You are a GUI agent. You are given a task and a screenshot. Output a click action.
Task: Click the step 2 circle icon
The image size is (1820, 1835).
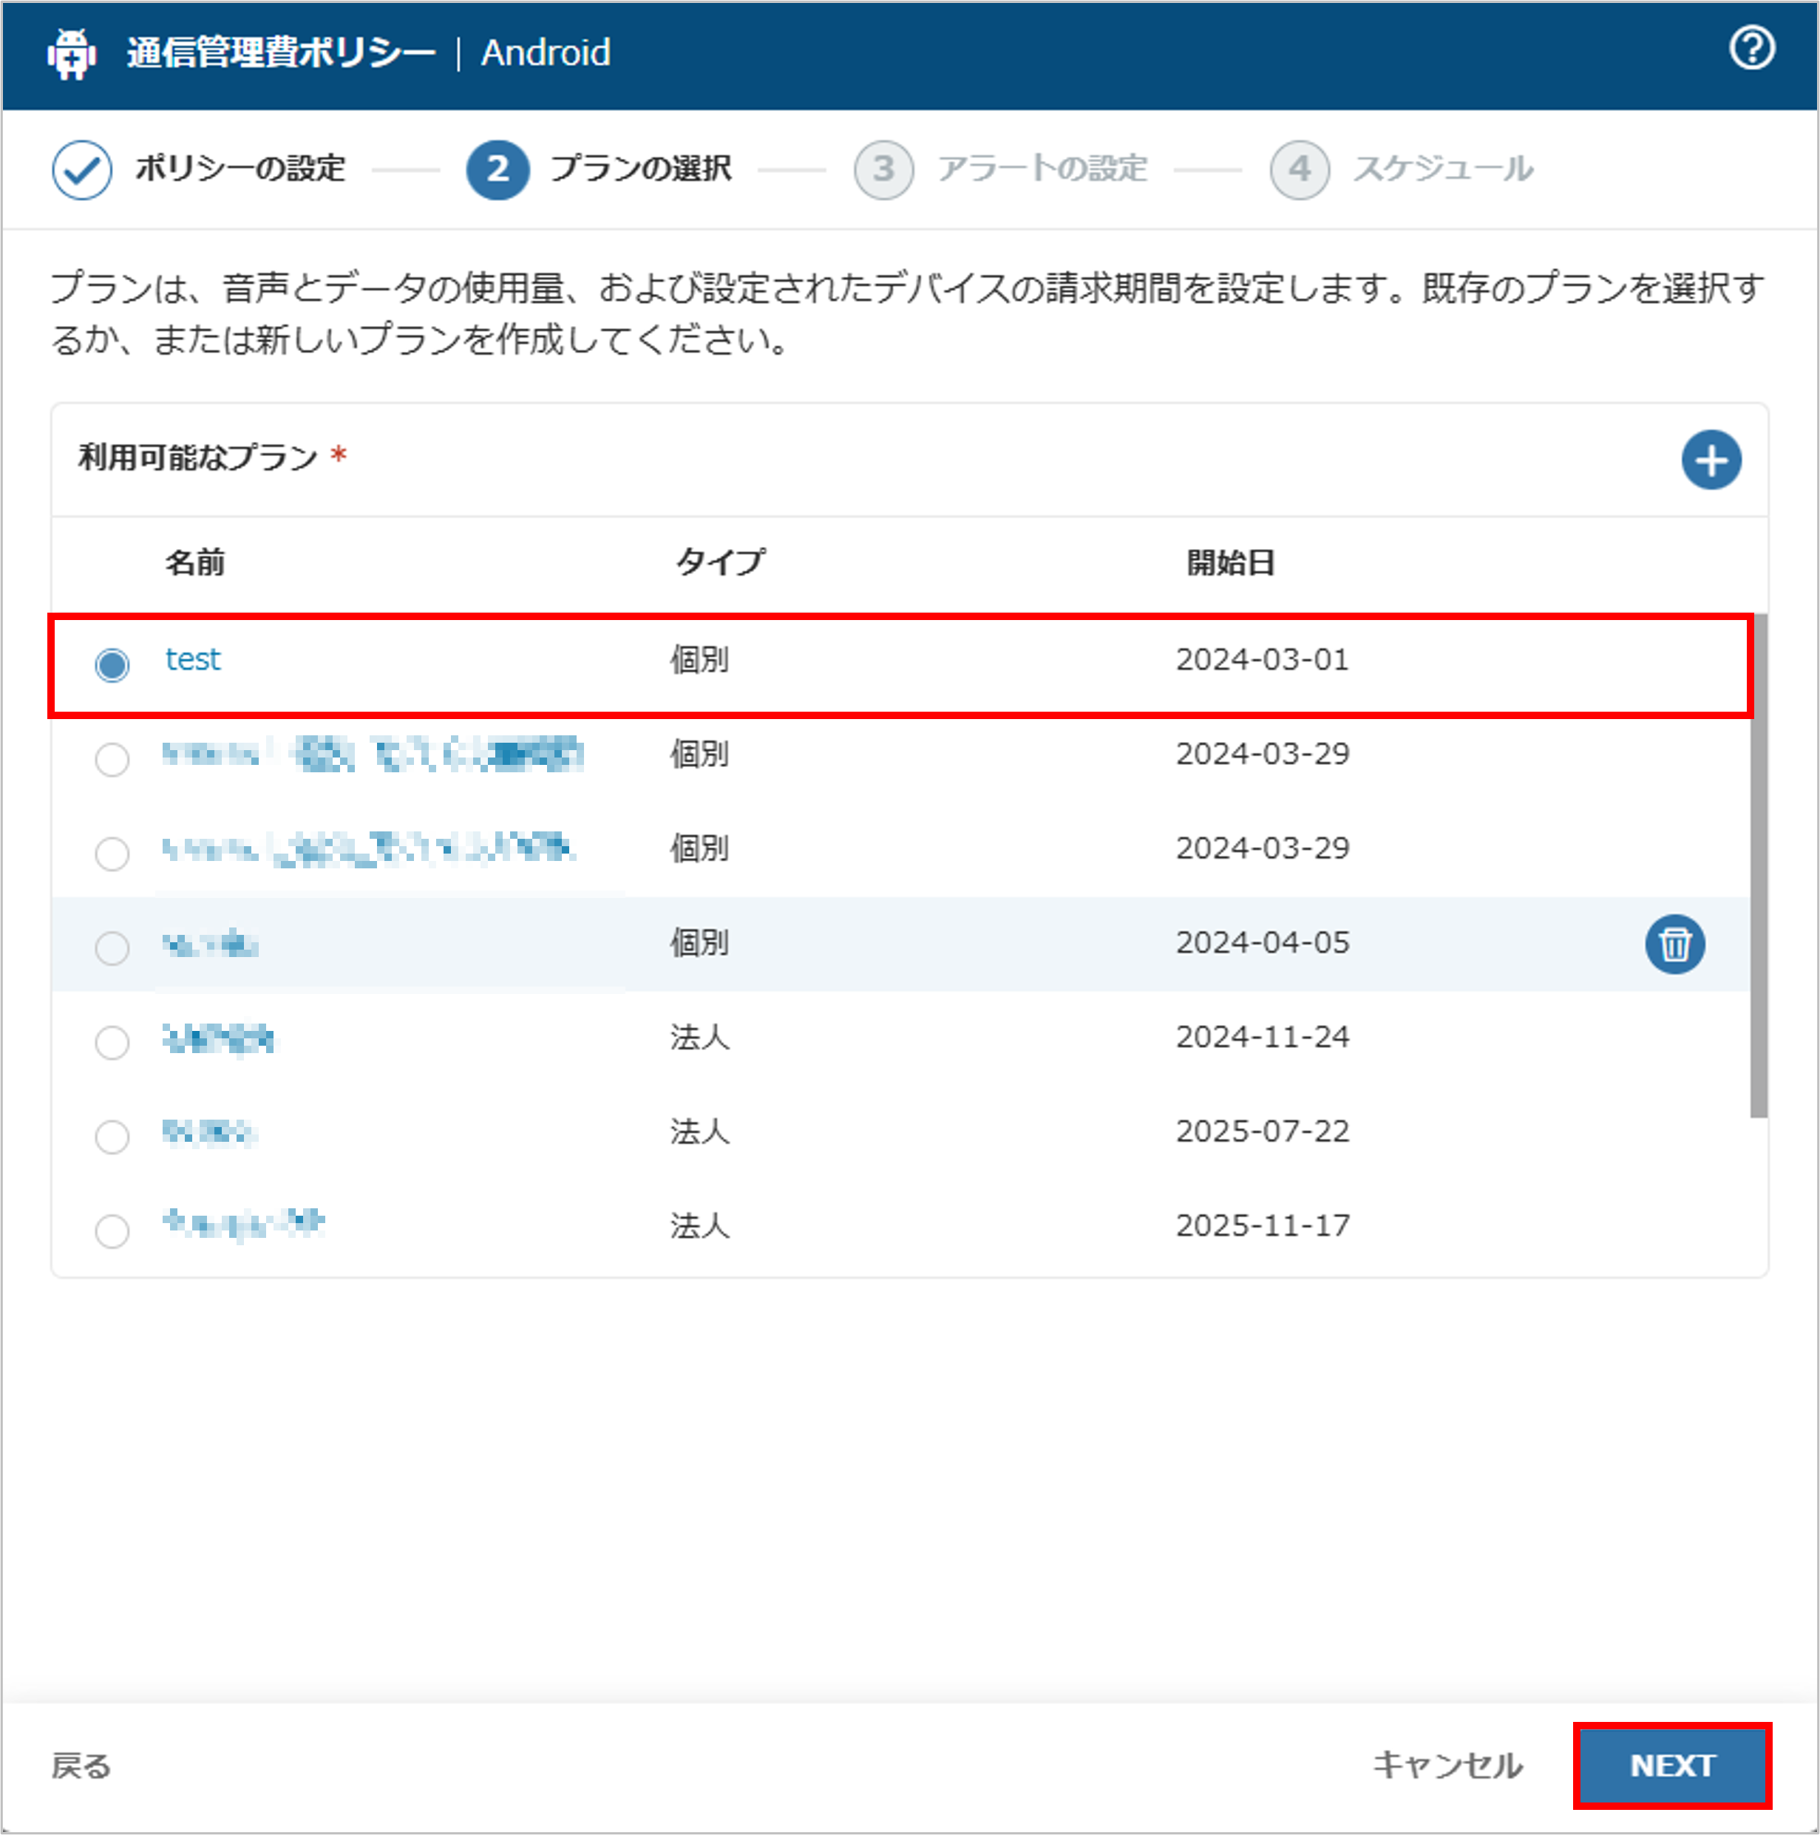click(497, 169)
